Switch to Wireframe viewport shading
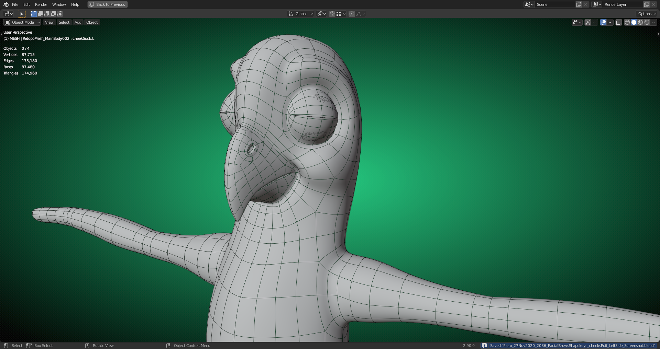This screenshot has height=349, width=660. click(x=627, y=22)
